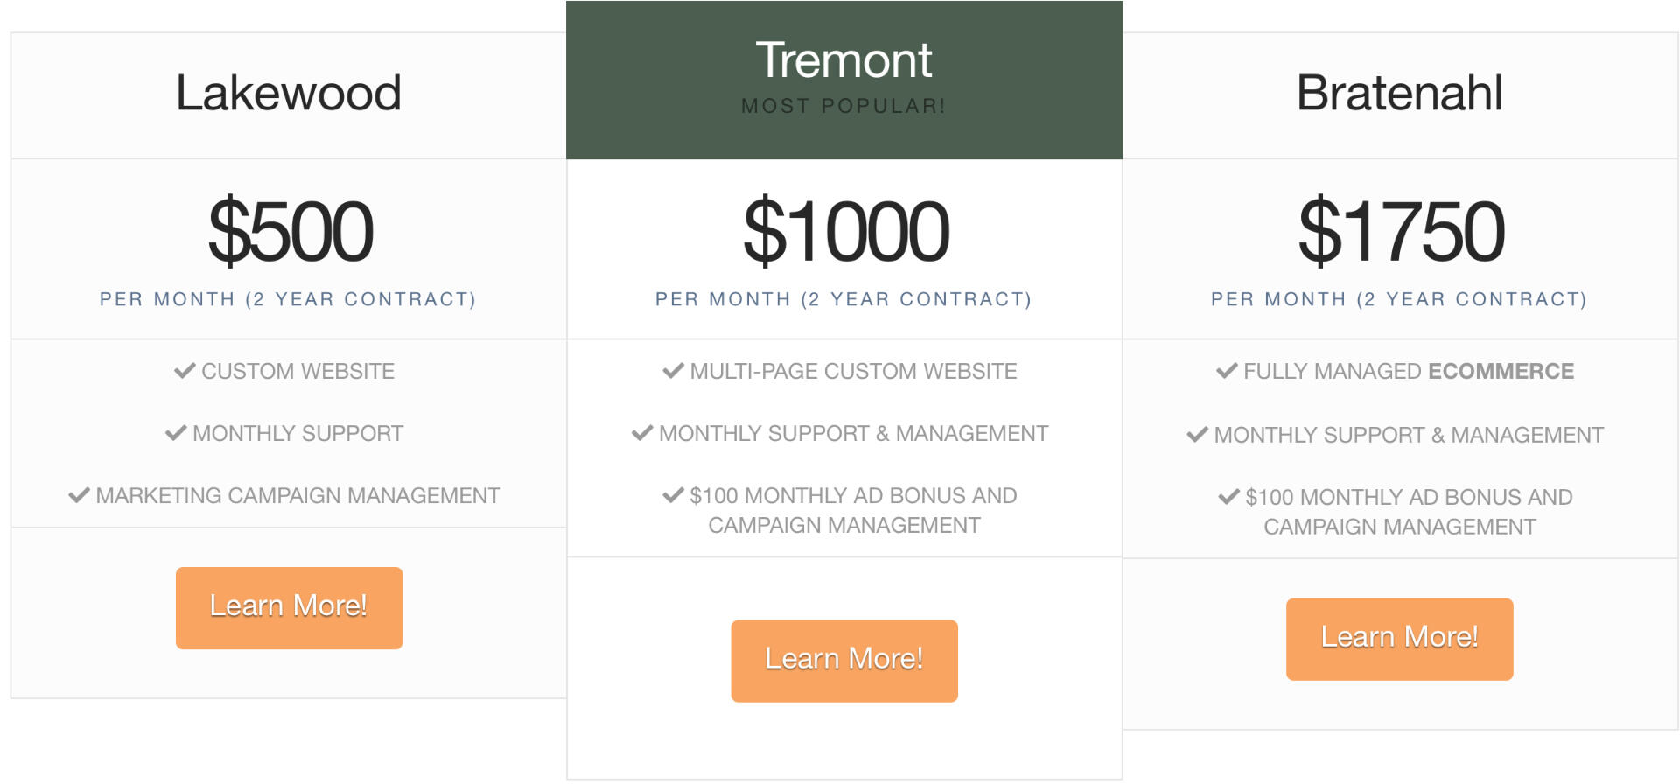
Task: Click the bold ECOMMERCE text
Action: [x=1501, y=371]
